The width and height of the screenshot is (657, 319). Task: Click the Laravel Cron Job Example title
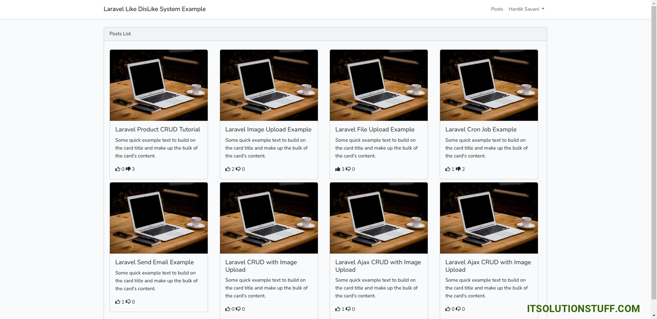481,129
